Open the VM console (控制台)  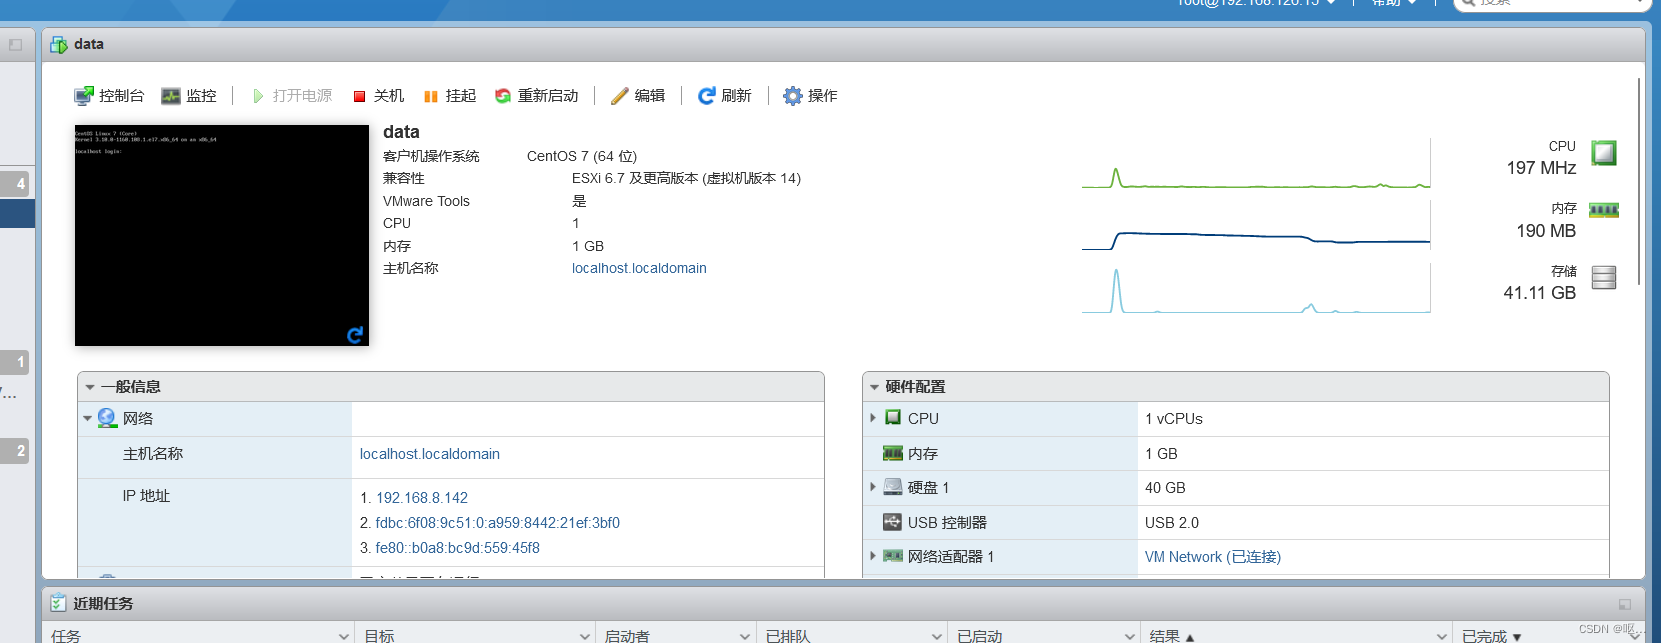tap(109, 96)
